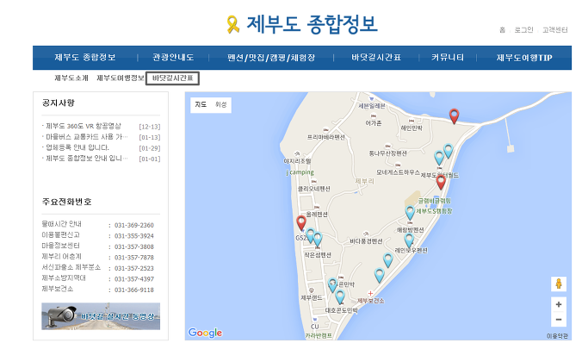Open the 관광안내도 menu
Viewport: 588px width, 343px height.
coord(173,58)
